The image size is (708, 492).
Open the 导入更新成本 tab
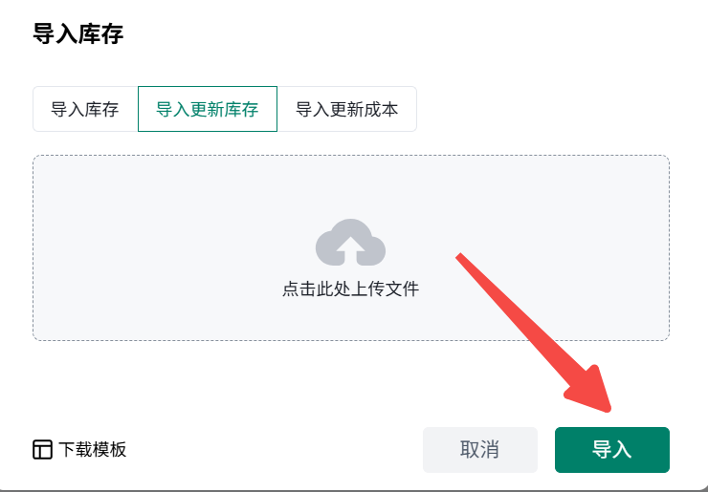click(346, 109)
